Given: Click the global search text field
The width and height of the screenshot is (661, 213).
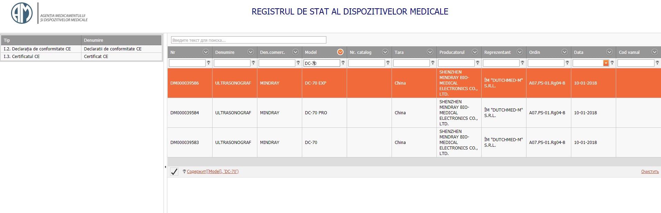Looking at the screenshot, I should [x=248, y=40].
